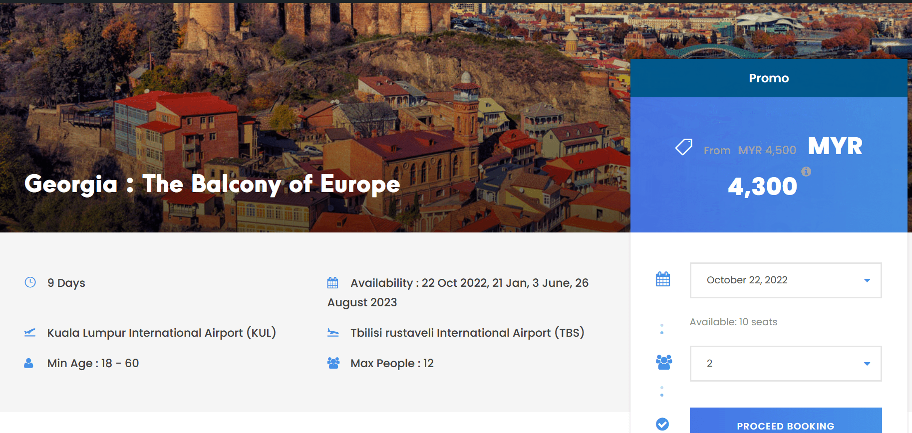Image resolution: width=912 pixels, height=433 pixels.
Task: Click the people count dropdown arrow
Action: coord(867,364)
